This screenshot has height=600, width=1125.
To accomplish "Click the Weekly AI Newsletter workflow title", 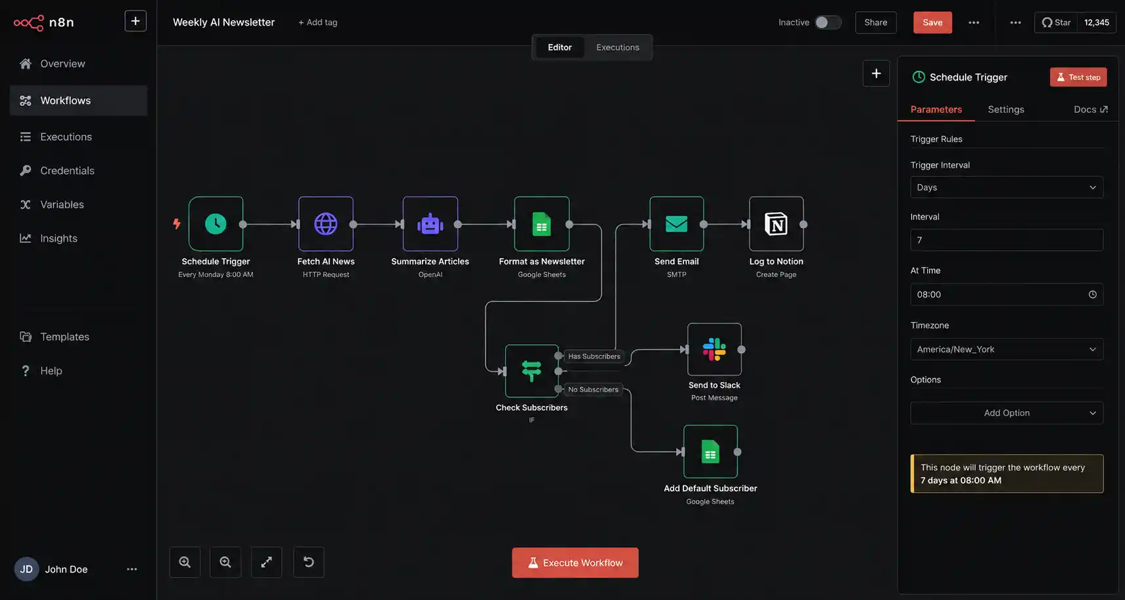I will (x=223, y=22).
